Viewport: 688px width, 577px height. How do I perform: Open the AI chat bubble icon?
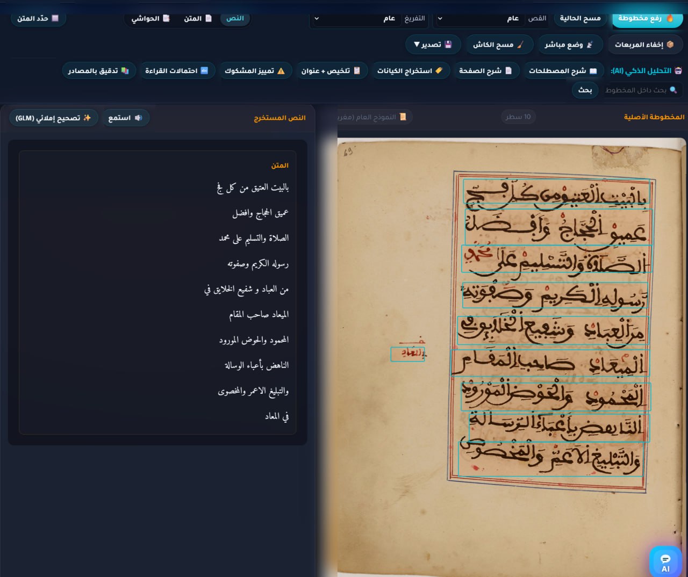pos(665,563)
